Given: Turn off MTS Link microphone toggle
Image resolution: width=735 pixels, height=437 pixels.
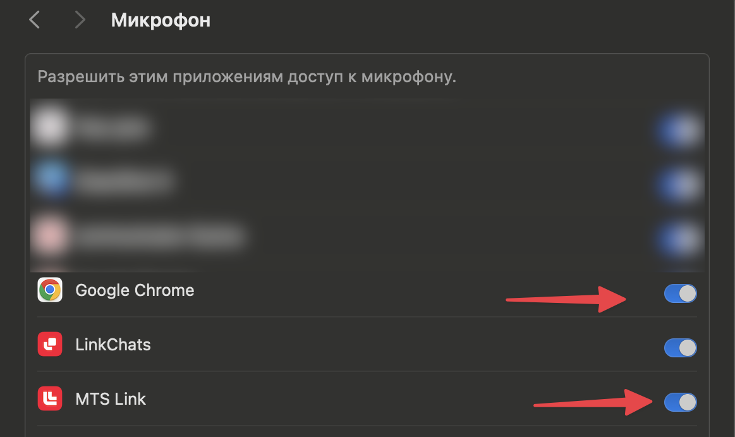Looking at the screenshot, I should tap(680, 402).
